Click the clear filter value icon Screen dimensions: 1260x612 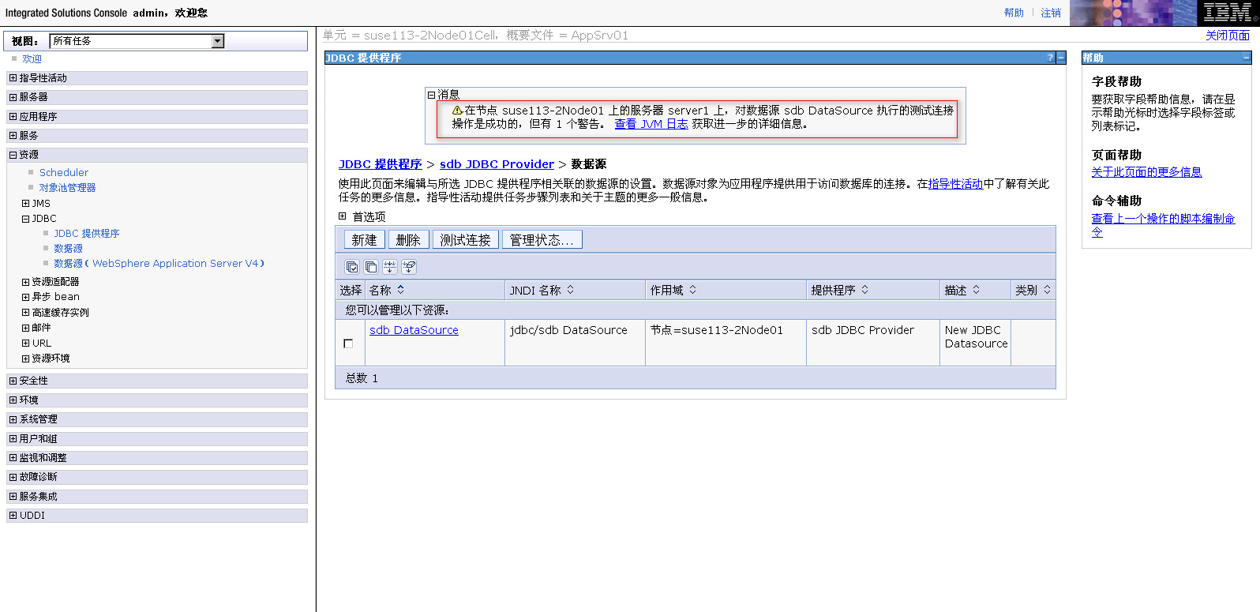(x=409, y=267)
